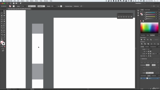Viewport: 160px width, 90px height.
Task: Select the Ellipse tool in the toolbar
Action: point(2,19)
